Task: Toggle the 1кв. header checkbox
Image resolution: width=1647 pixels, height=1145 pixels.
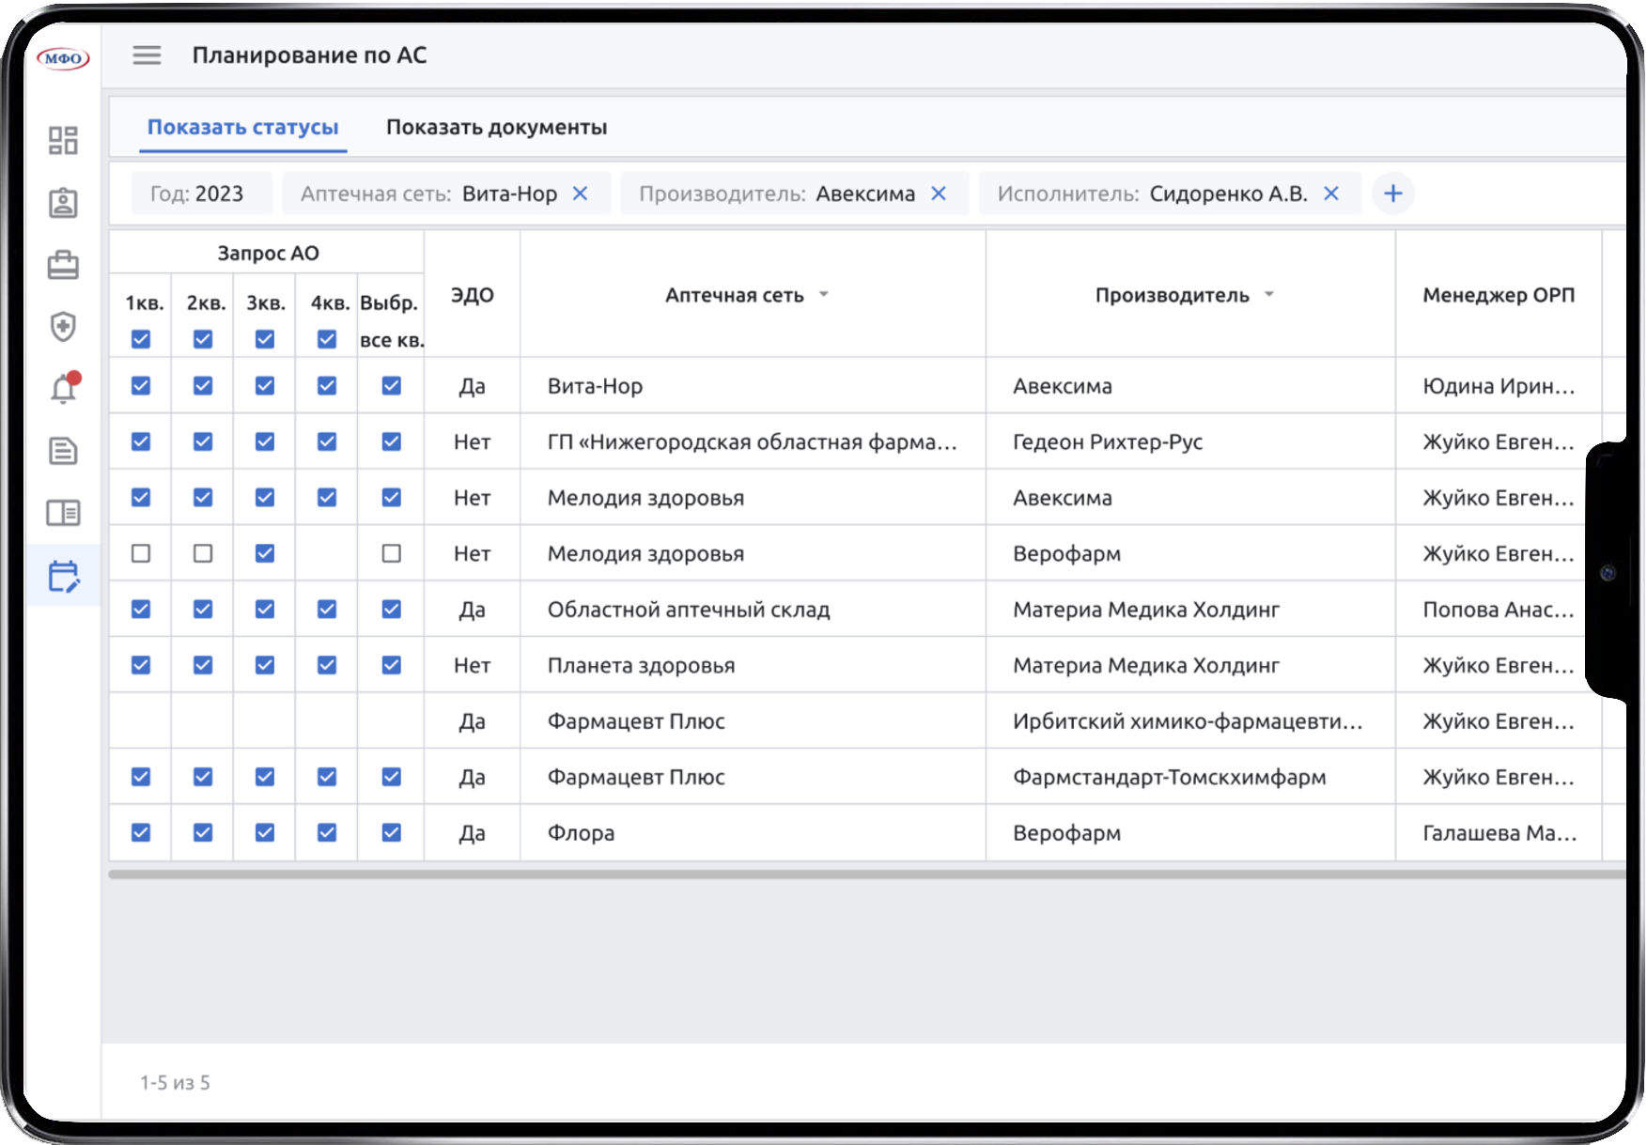Action: pos(141,339)
